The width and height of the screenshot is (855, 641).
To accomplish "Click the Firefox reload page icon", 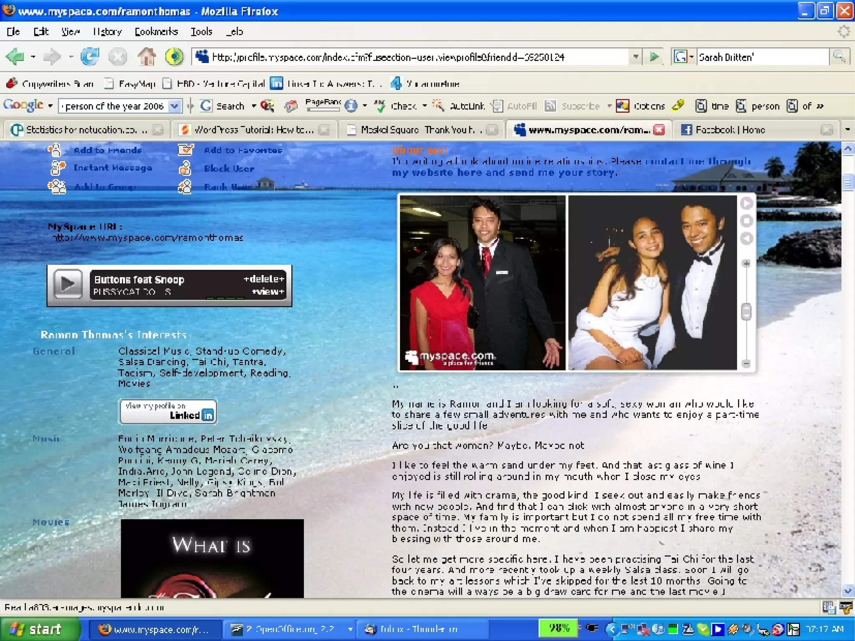I will pos(90,57).
